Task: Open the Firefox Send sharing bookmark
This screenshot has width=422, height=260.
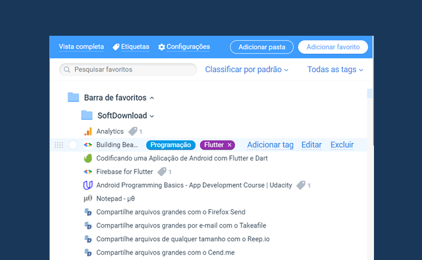Action: 171,212
